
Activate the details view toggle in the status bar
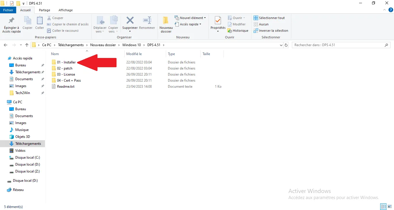tap(383, 207)
